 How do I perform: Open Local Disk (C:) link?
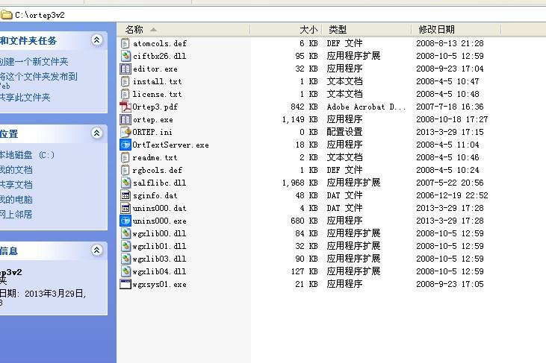point(27,155)
